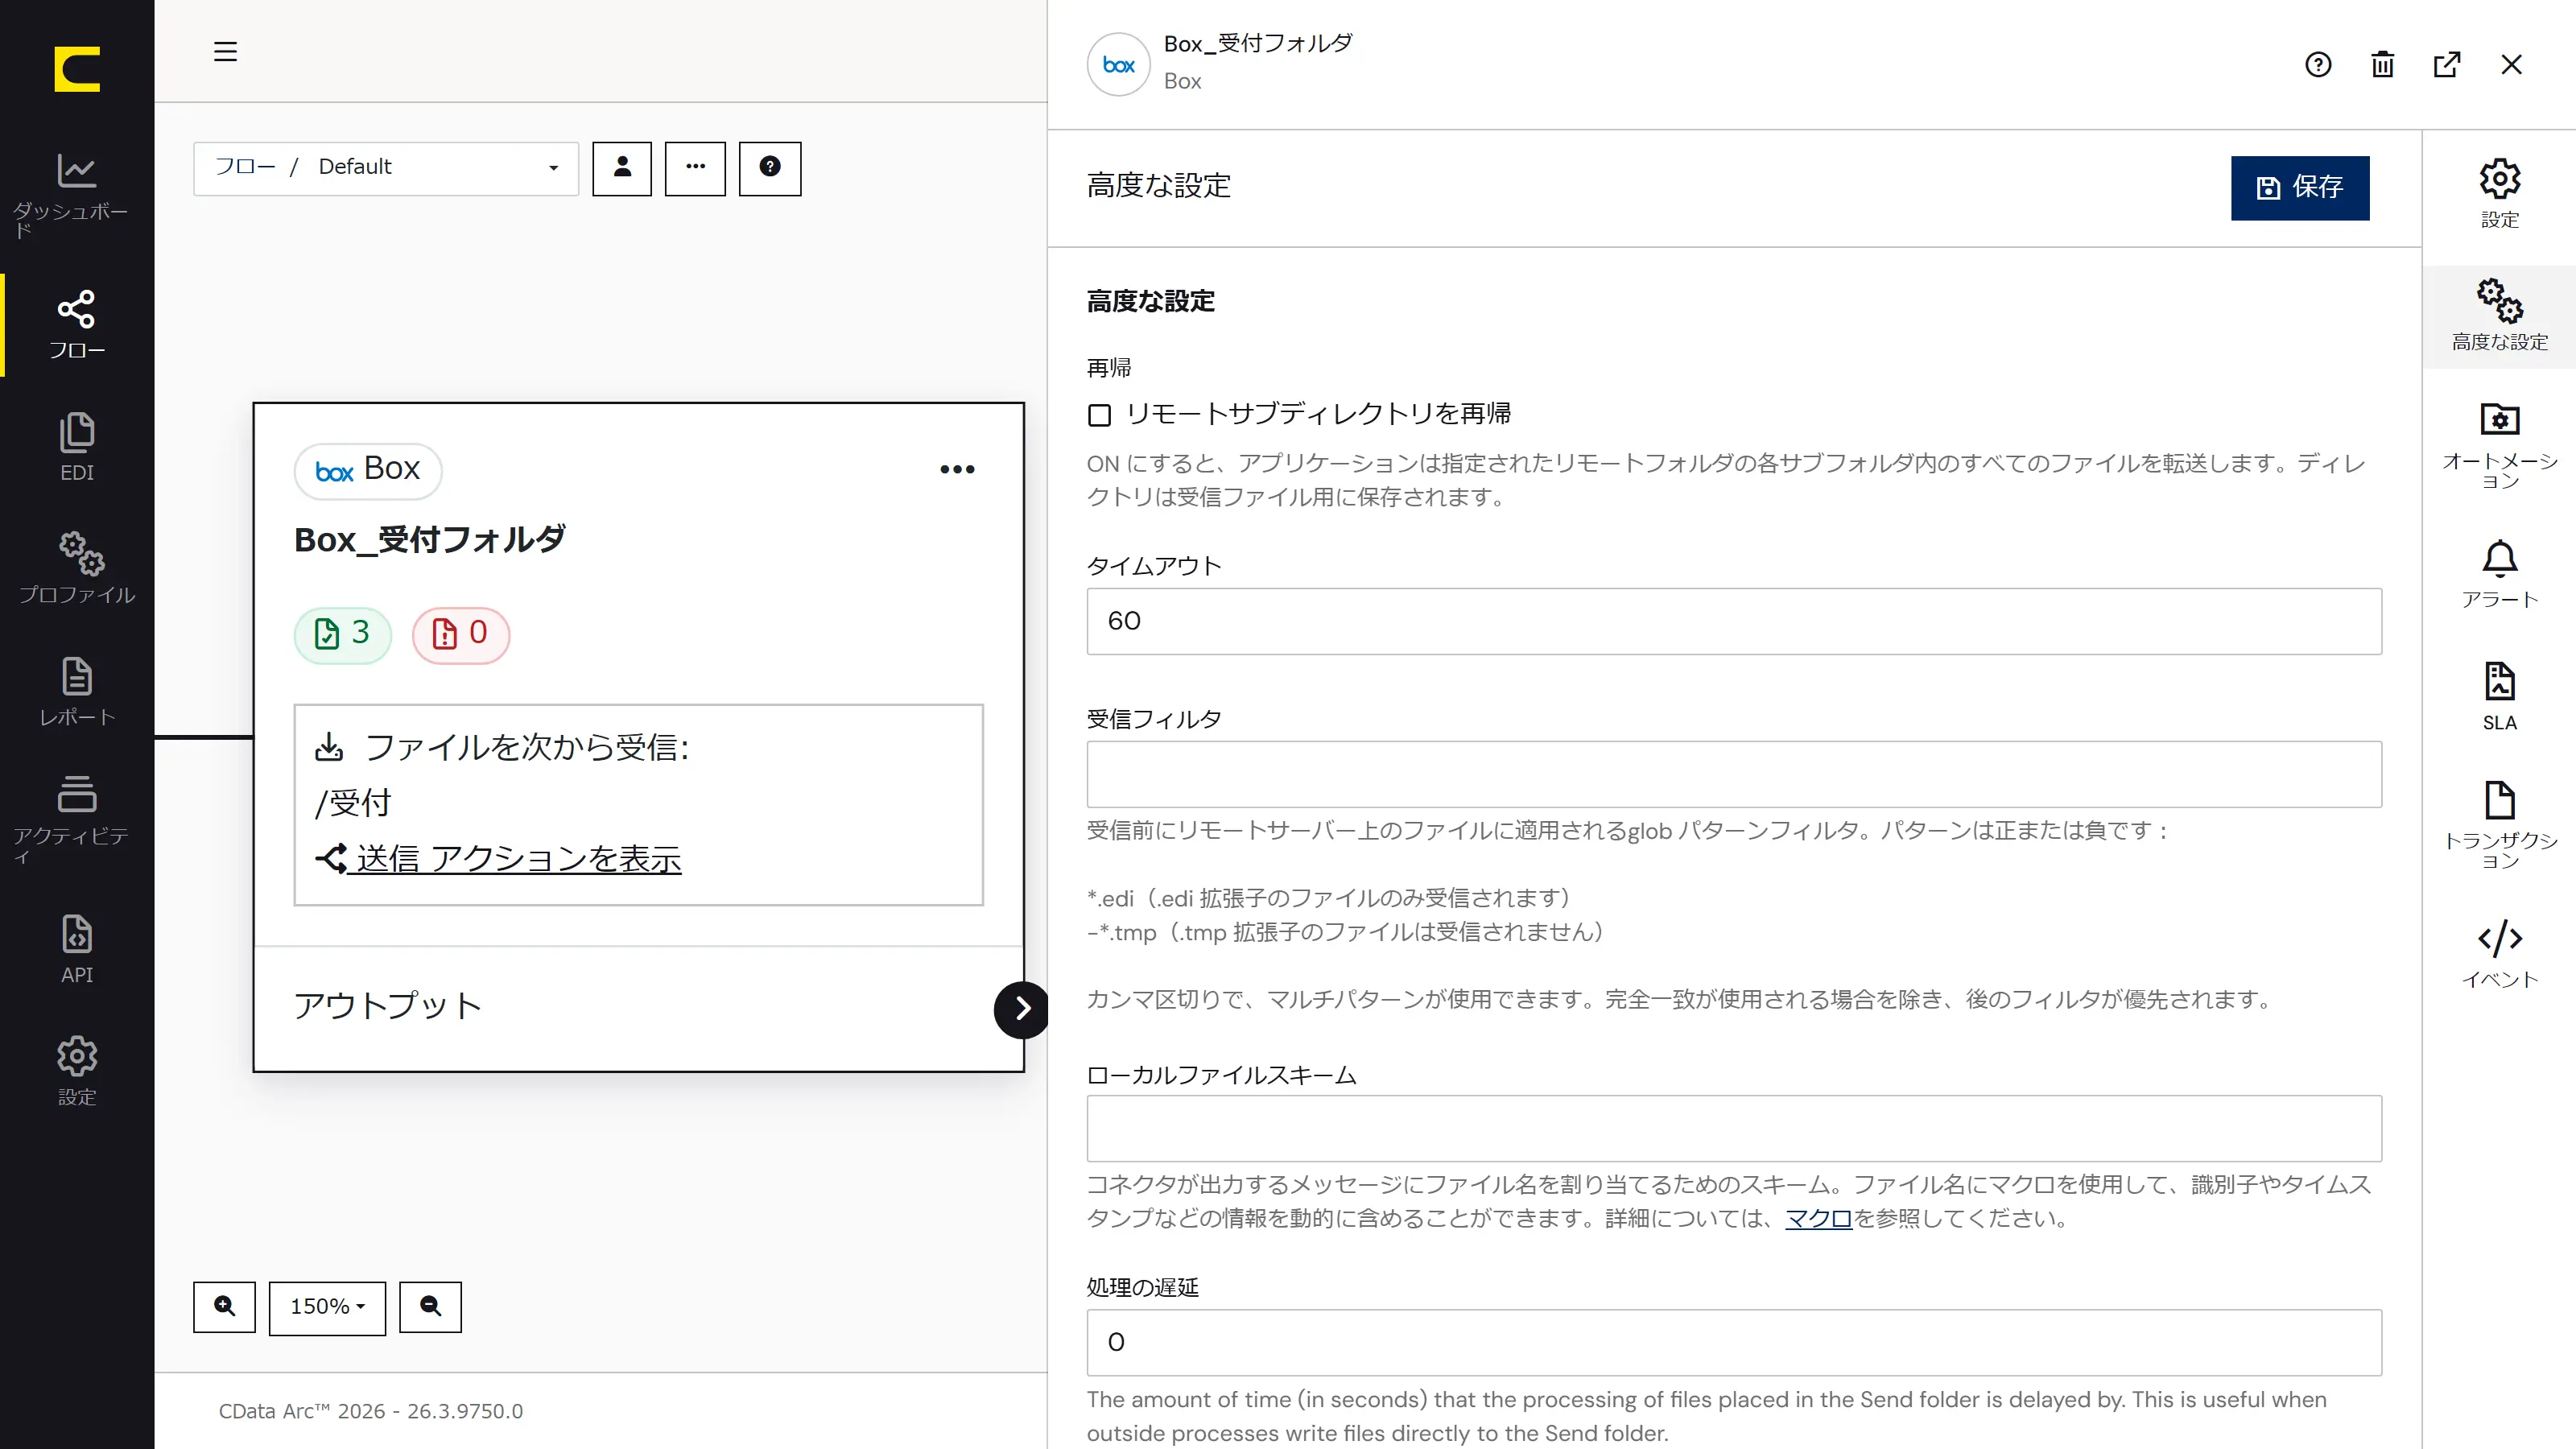Click the 保存 save button
This screenshot has height=1449, width=2576.
(x=2299, y=188)
